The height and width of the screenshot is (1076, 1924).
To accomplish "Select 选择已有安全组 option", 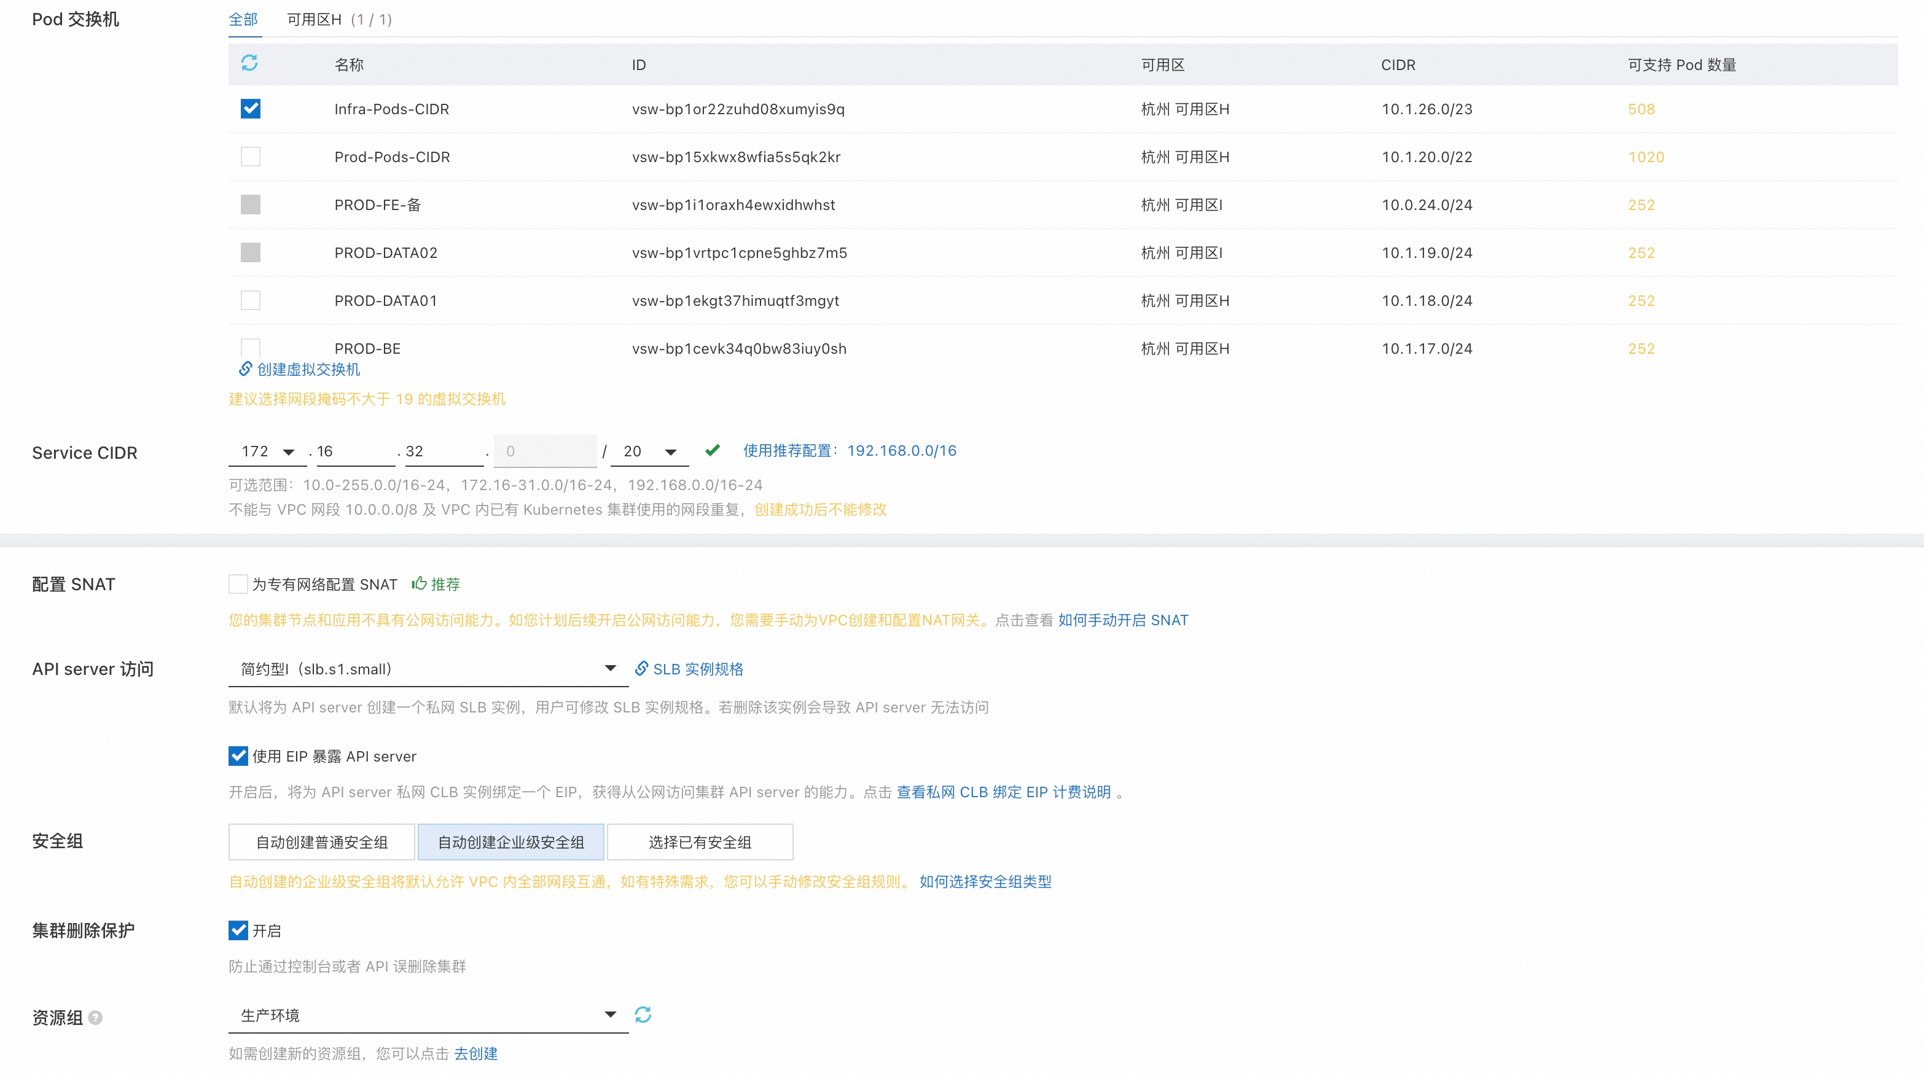I will coord(700,842).
